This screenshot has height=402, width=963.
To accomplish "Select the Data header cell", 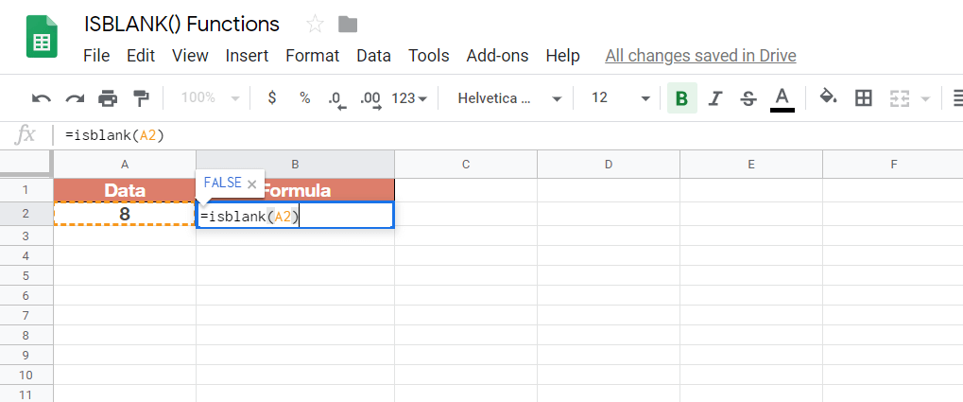I will coord(125,190).
